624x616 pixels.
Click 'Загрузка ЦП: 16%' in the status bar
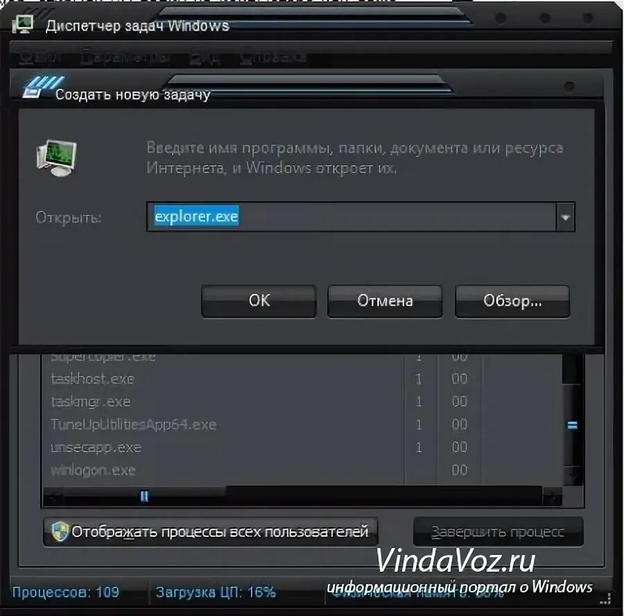pyautogui.click(x=216, y=592)
